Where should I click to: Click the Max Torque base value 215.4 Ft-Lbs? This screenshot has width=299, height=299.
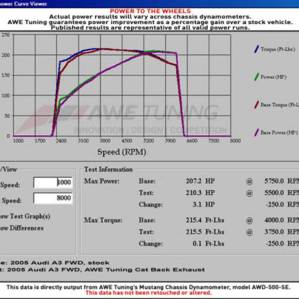[205, 220]
